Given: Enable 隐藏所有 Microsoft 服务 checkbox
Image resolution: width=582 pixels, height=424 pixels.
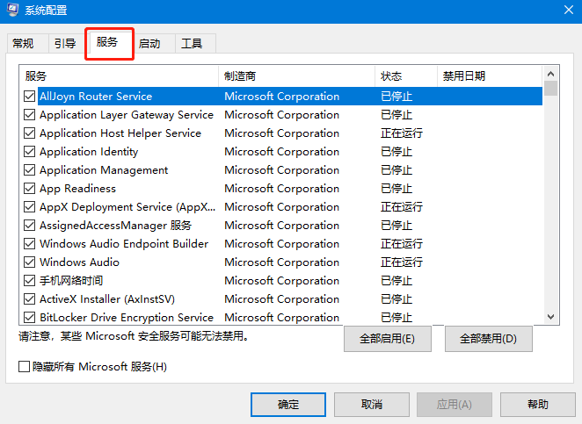Looking at the screenshot, I should [25, 366].
